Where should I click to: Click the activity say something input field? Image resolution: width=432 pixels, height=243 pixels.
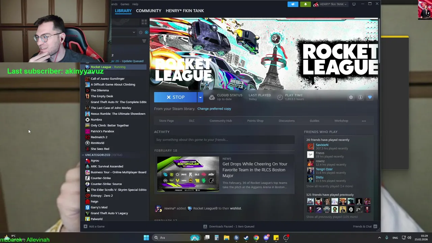[224, 140]
